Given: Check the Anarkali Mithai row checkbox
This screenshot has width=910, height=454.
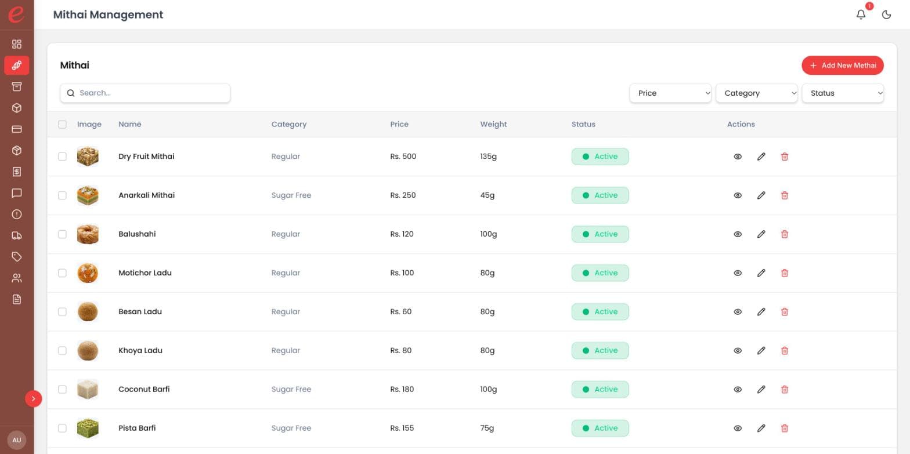Looking at the screenshot, I should [x=62, y=195].
